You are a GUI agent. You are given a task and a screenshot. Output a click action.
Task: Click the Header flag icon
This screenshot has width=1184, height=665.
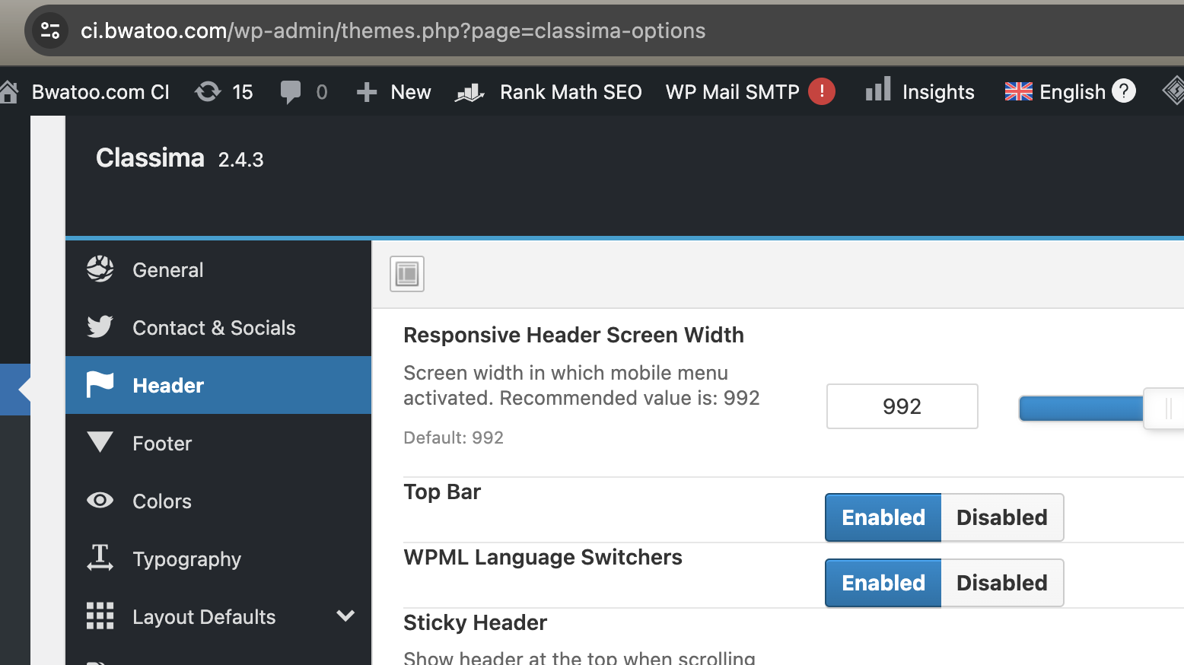[x=100, y=384]
